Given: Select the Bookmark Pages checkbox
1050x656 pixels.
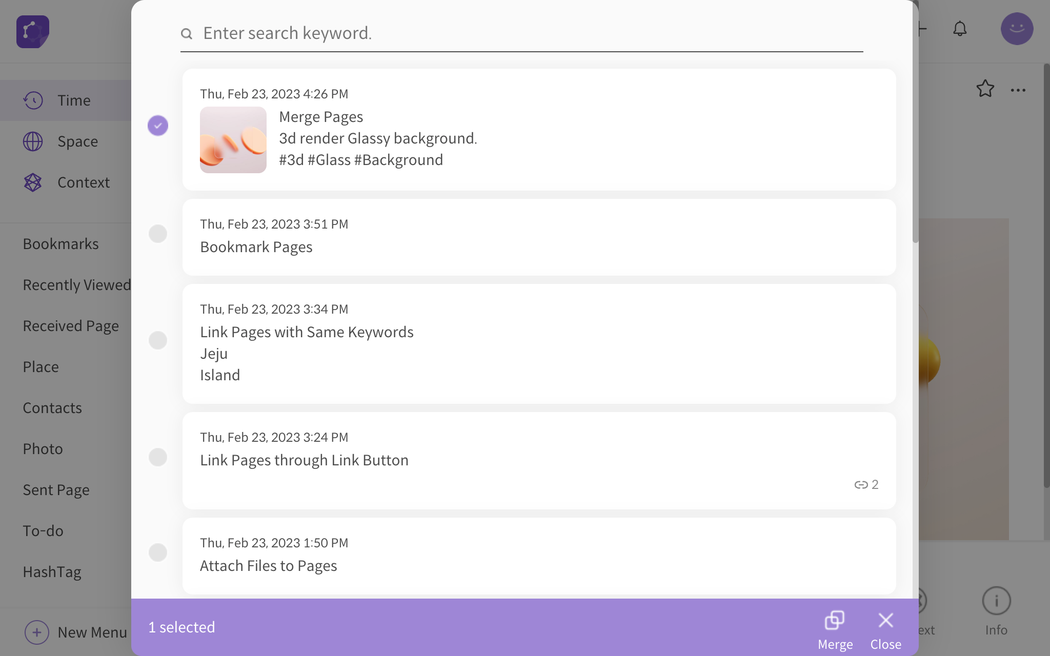Looking at the screenshot, I should (x=158, y=234).
